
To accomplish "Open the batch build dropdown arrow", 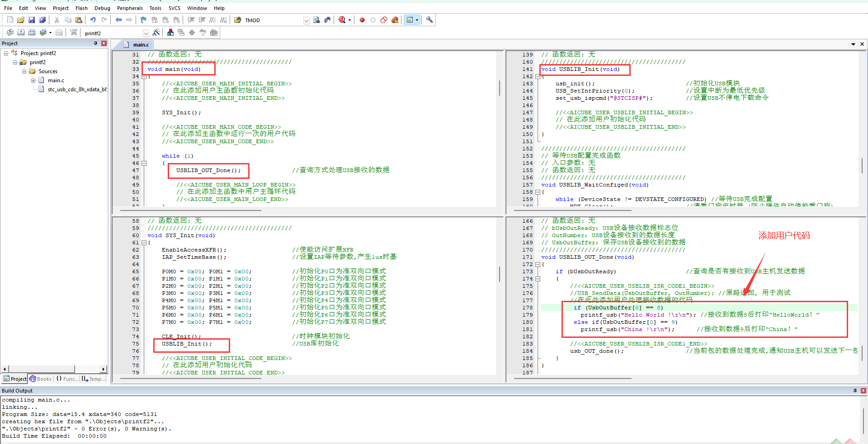I will (50, 33).
